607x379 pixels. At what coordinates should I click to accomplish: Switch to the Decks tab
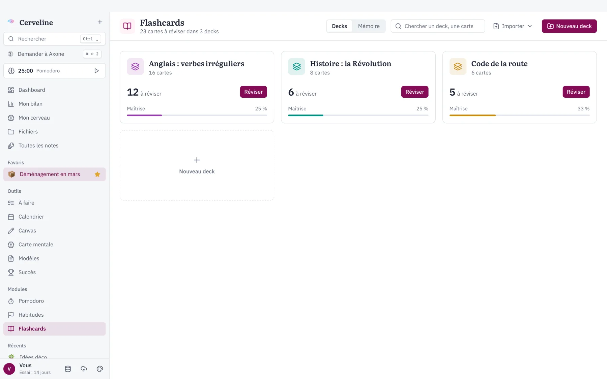pos(339,26)
